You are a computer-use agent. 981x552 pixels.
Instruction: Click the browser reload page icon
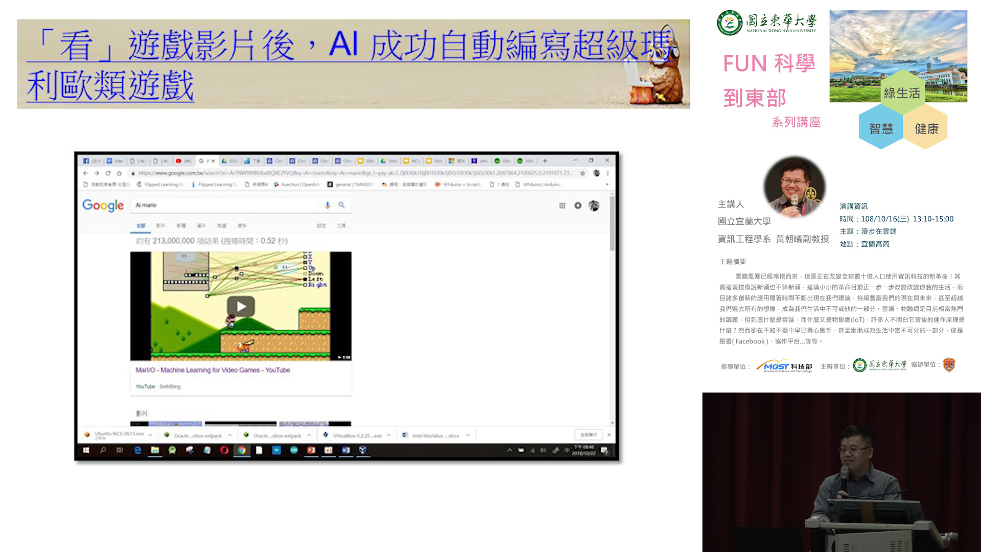click(x=108, y=173)
